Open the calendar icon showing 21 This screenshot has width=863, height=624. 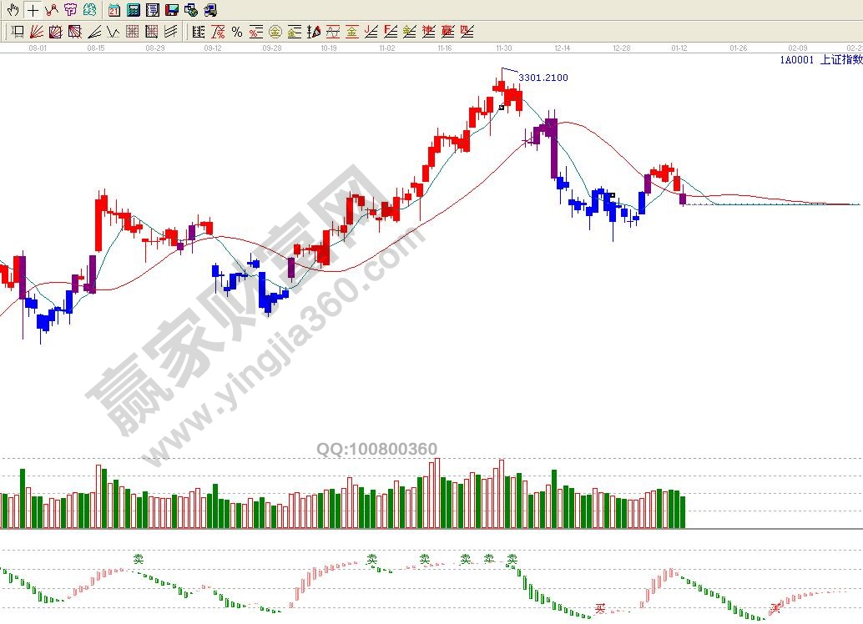[x=114, y=10]
